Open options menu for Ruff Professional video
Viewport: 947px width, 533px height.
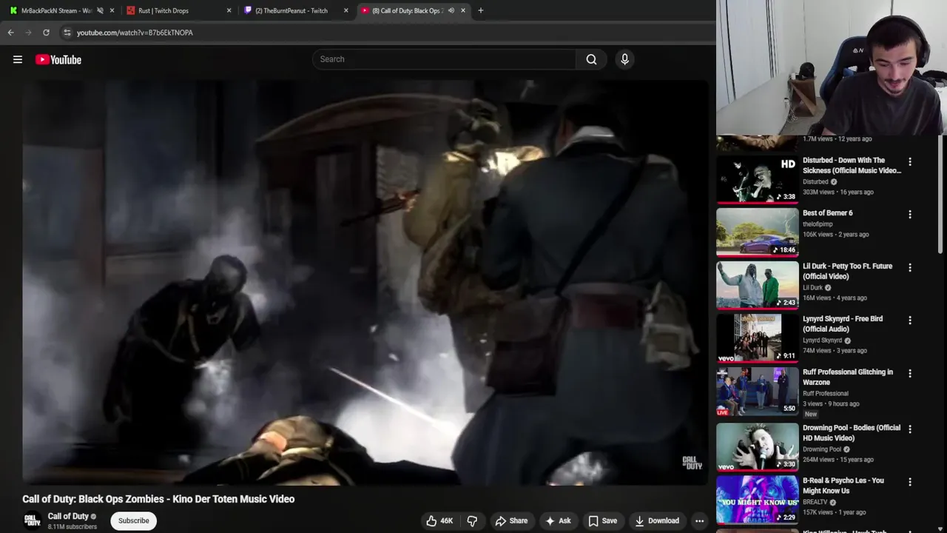click(x=910, y=374)
